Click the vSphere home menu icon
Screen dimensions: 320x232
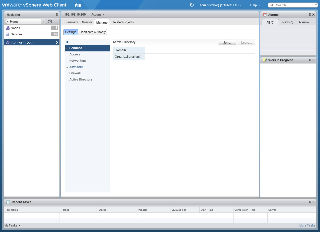coord(78,5)
